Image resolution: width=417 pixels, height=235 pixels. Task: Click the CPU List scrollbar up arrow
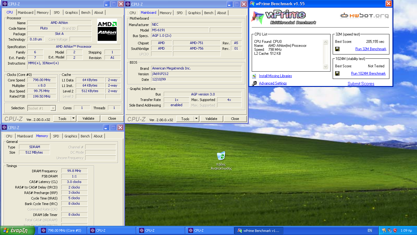click(326, 42)
